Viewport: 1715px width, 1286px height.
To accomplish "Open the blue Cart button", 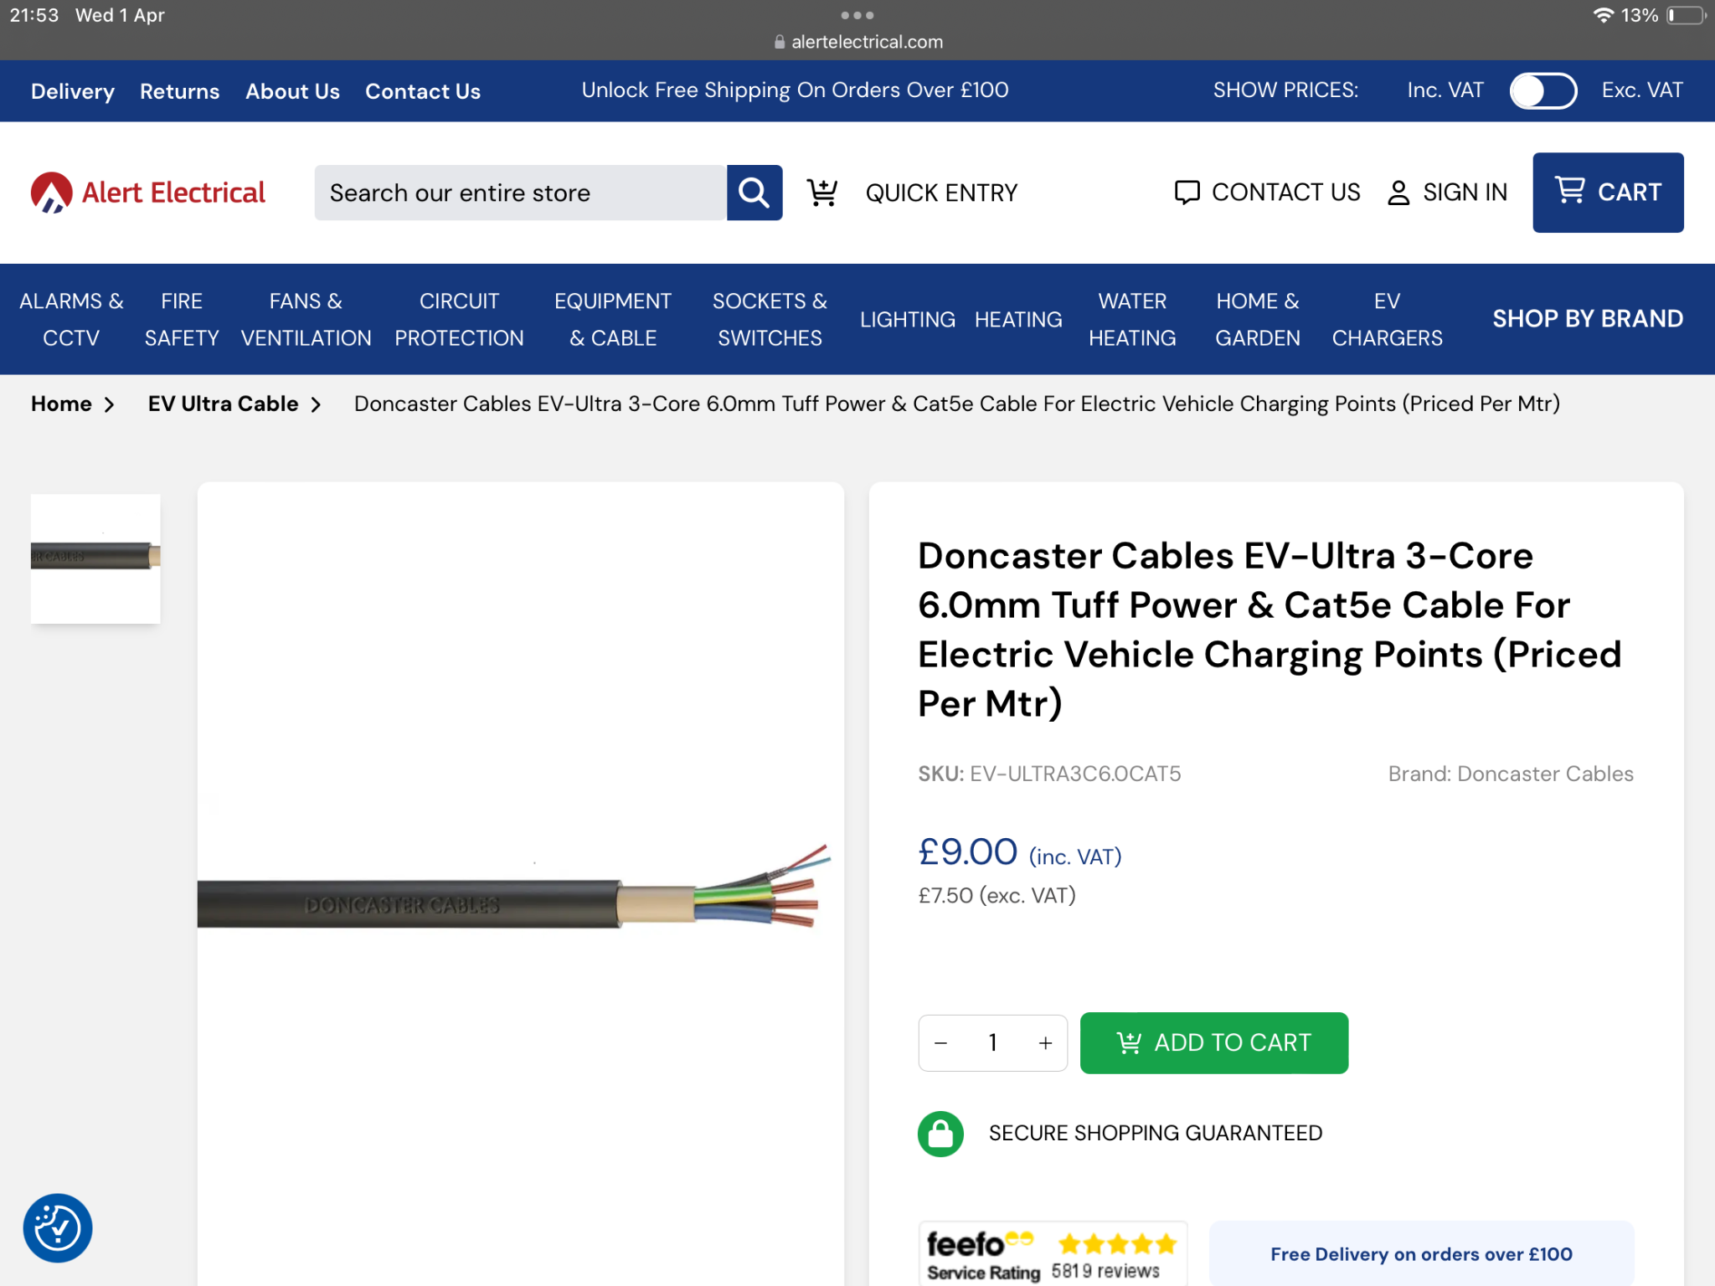I will pyautogui.click(x=1608, y=193).
